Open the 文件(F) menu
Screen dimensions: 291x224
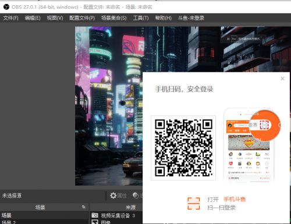(10, 18)
